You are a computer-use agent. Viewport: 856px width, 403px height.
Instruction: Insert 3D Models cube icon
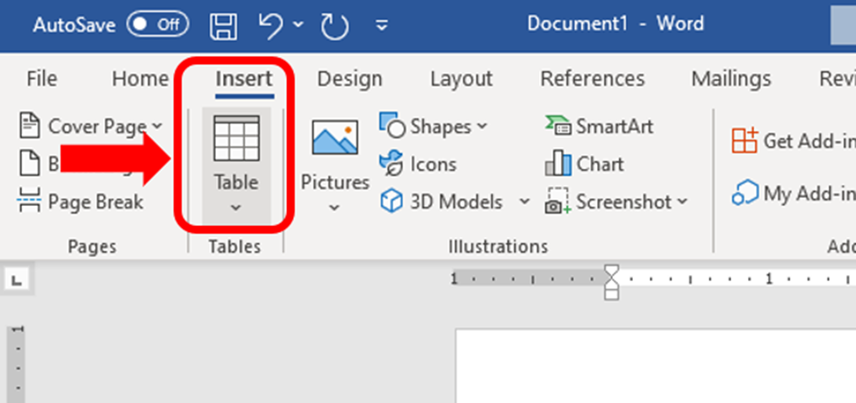392,201
